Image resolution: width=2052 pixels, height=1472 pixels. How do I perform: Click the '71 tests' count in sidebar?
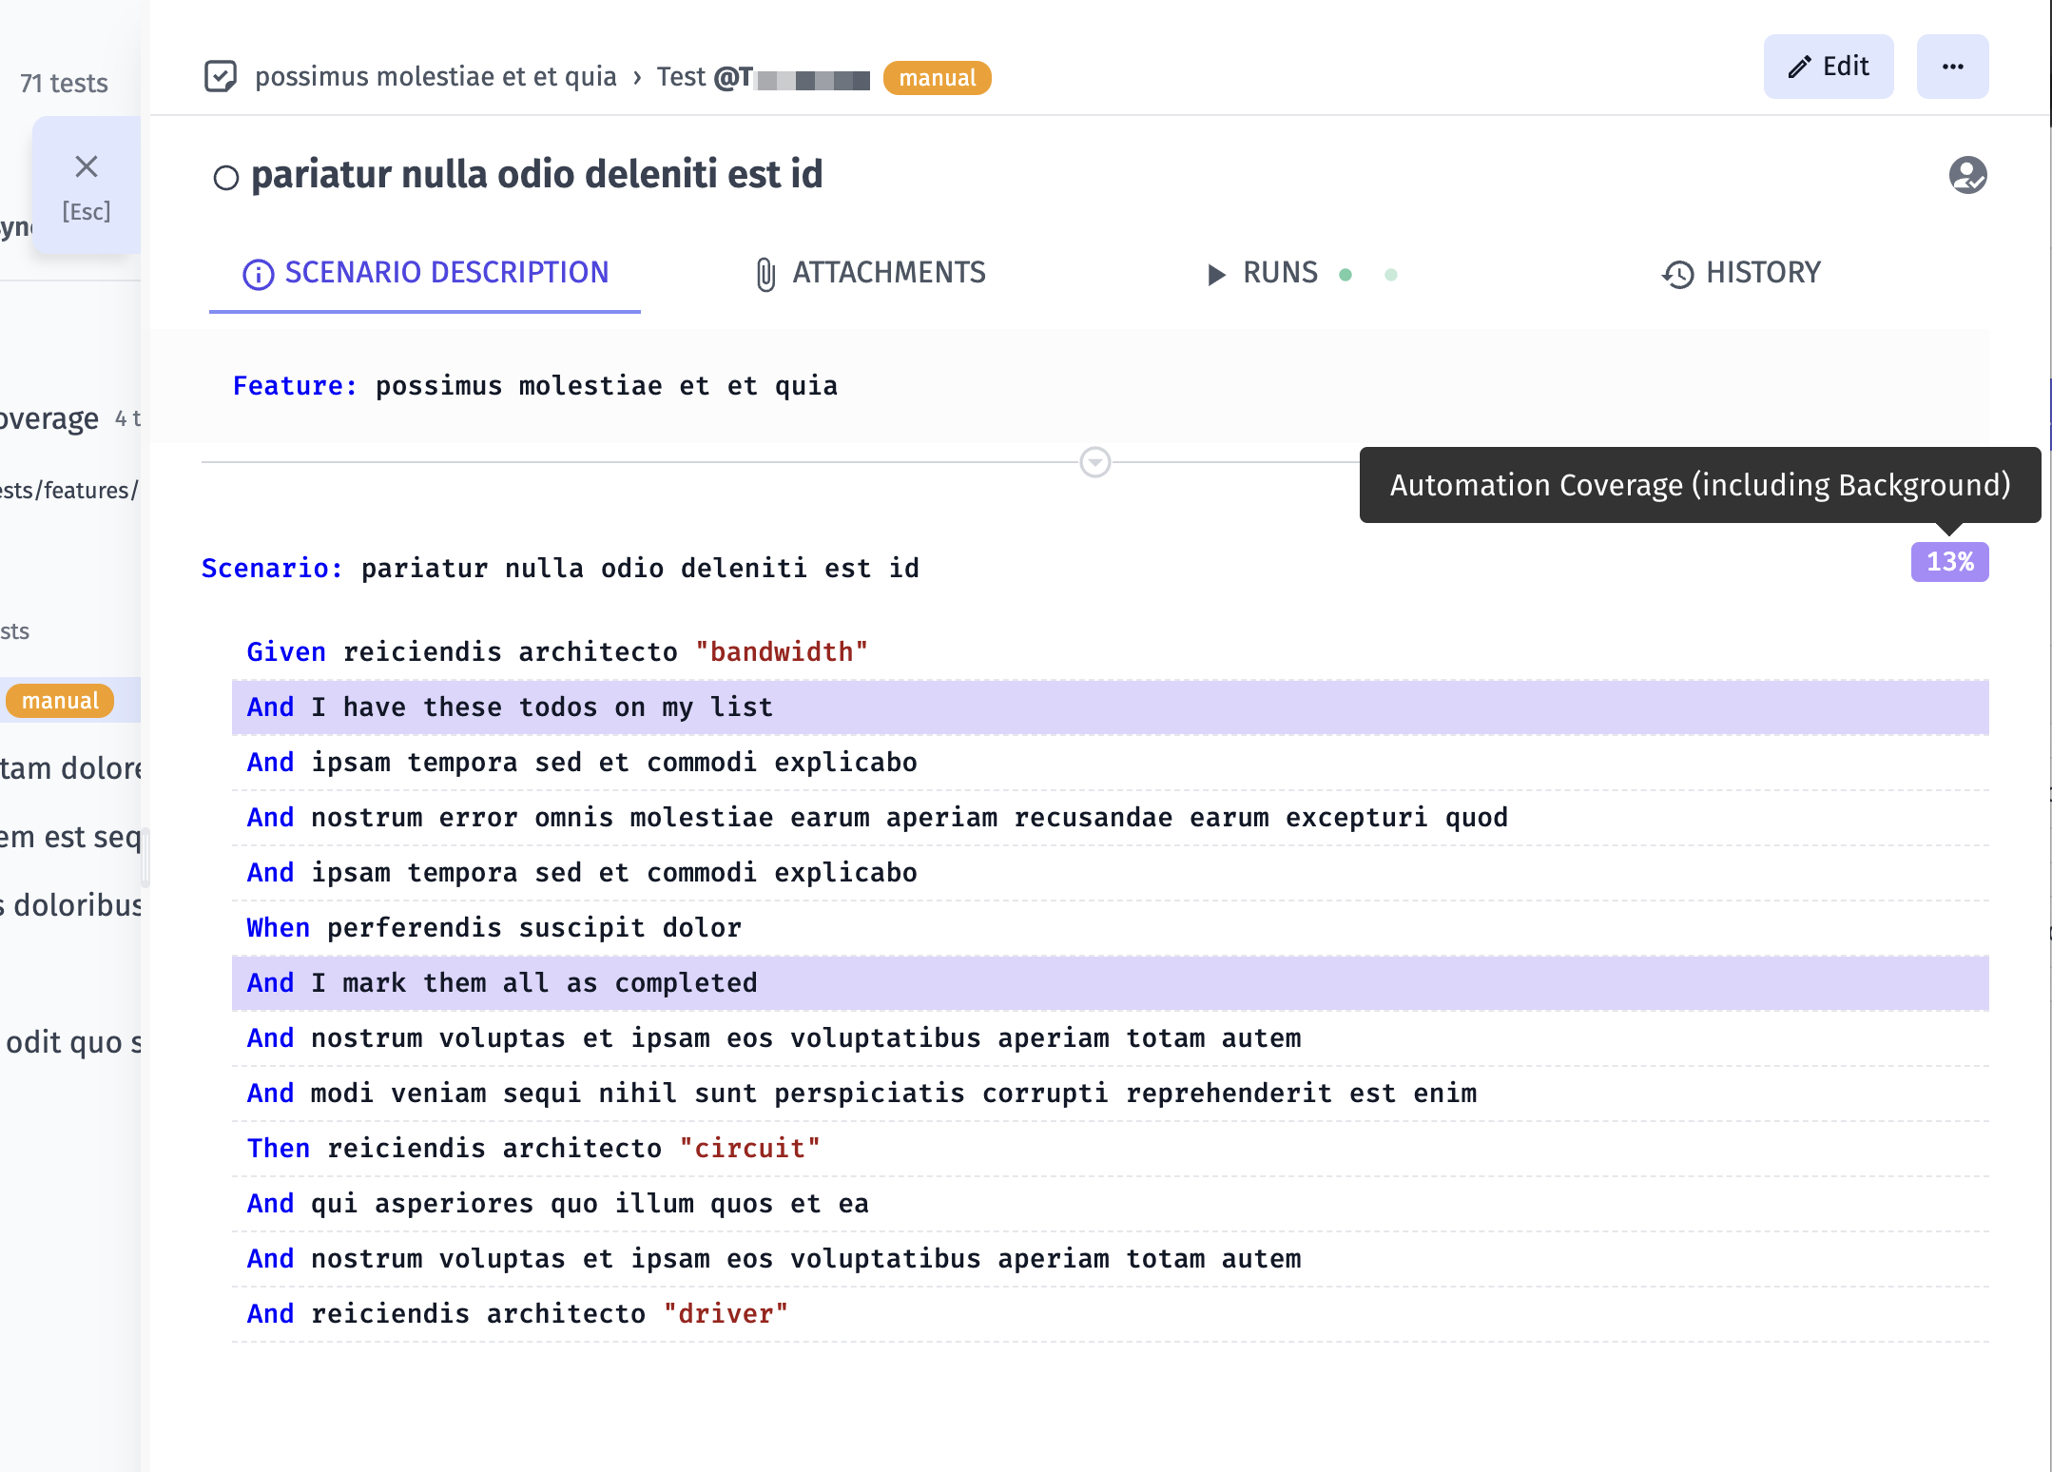click(x=64, y=84)
